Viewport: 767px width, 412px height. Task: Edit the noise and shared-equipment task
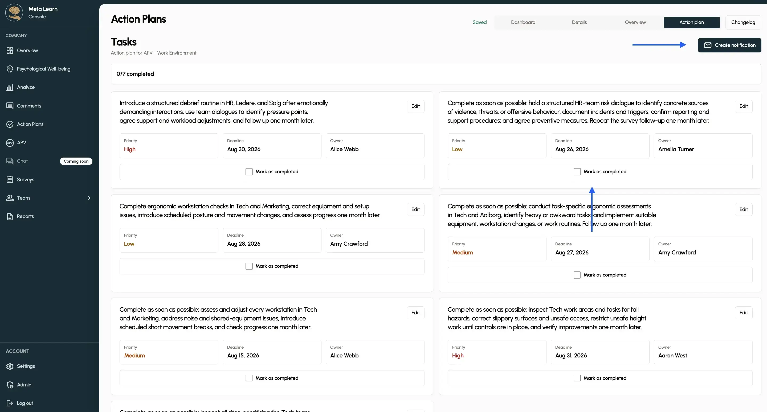(x=415, y=313)
